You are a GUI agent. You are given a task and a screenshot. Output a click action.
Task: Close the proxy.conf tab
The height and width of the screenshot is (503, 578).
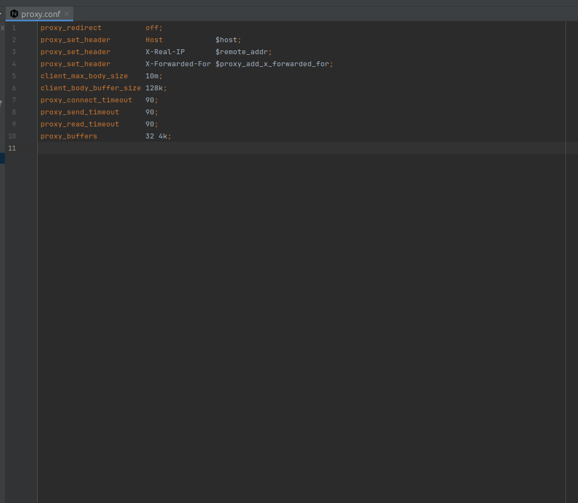pyautogui.click(x=66, y=14)
